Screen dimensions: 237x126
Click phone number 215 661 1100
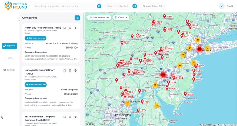(72, 47)
